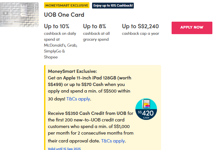
Task: Click the McDonald's, Grab daily spend description
Action: coord(60,45)
